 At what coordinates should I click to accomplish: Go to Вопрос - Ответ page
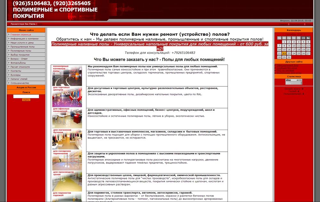(x=19, y=59)
